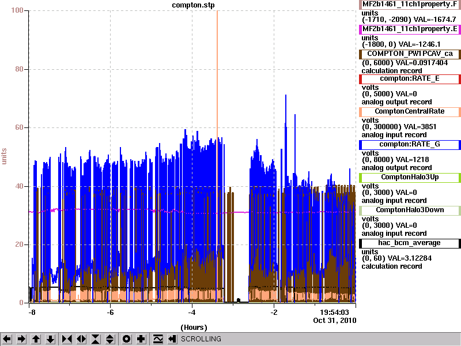461x346 pixels.
Task: Select the compton:RATE_E curve label
Action: (x=409, y=78)
